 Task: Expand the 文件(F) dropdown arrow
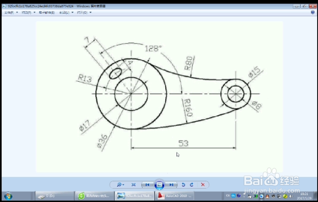click(x=17, y=13)
